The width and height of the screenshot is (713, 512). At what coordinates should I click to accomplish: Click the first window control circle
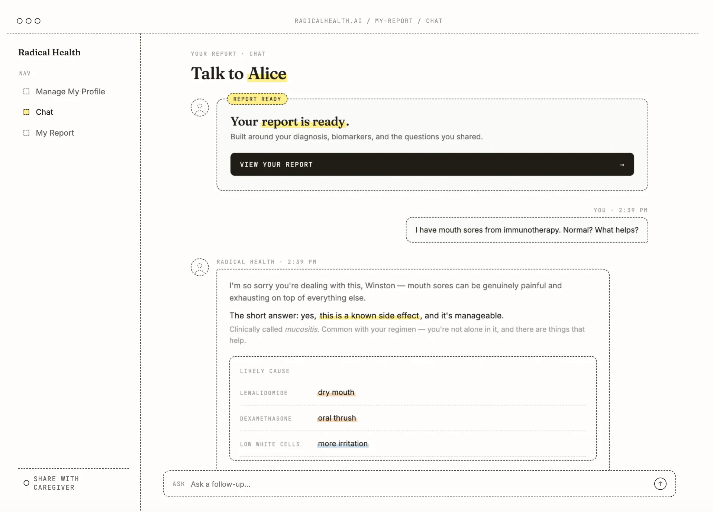pos(20,21)
